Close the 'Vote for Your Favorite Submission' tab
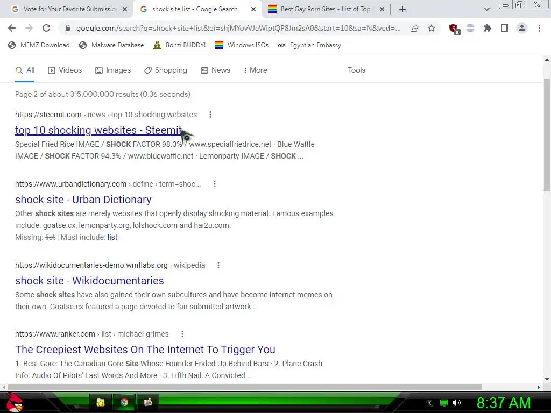Screen dimensions: 551x413 125,10
